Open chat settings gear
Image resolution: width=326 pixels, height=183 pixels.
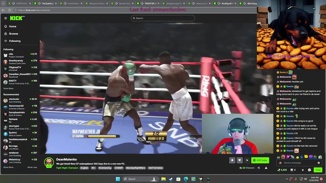coord(303,170)
